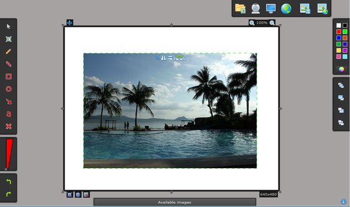Capture image from webcam
Viewport: 350px width, 207px height.
[x=256, y=9]
